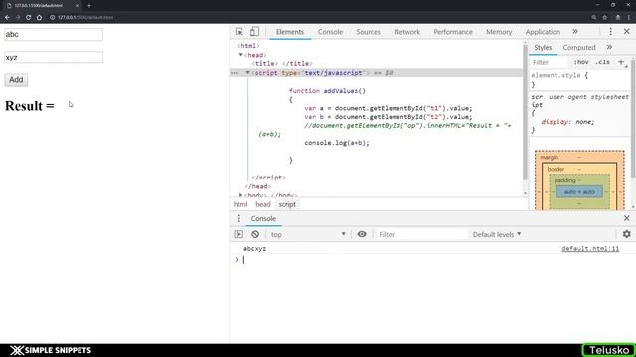Viewport: 636px width, 357px height.
Task: Open the Memory tab
Action: pyautogui.click(x=499, y=32)
